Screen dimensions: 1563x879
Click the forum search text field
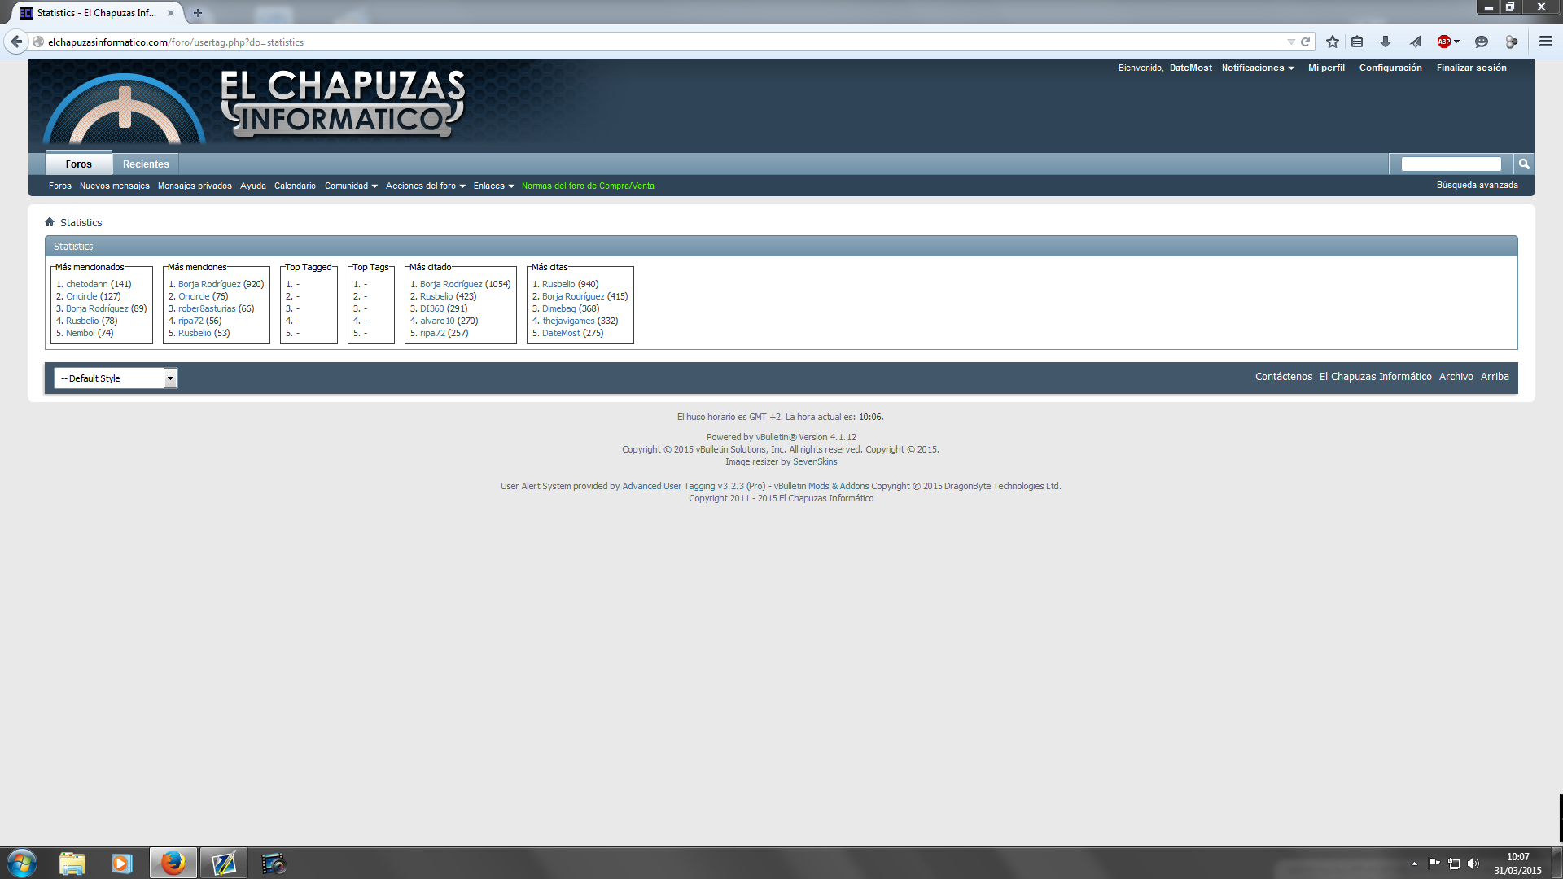(1451, 164)
